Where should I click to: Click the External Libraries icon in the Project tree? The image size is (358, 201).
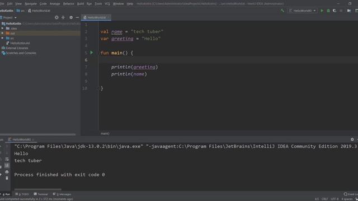click(x=3, y=48)
